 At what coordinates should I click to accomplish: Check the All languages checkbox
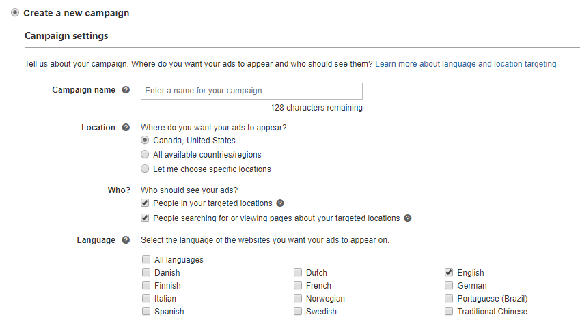point(146,259)
